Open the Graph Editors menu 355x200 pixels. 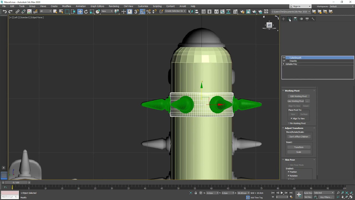pos(97,6)
